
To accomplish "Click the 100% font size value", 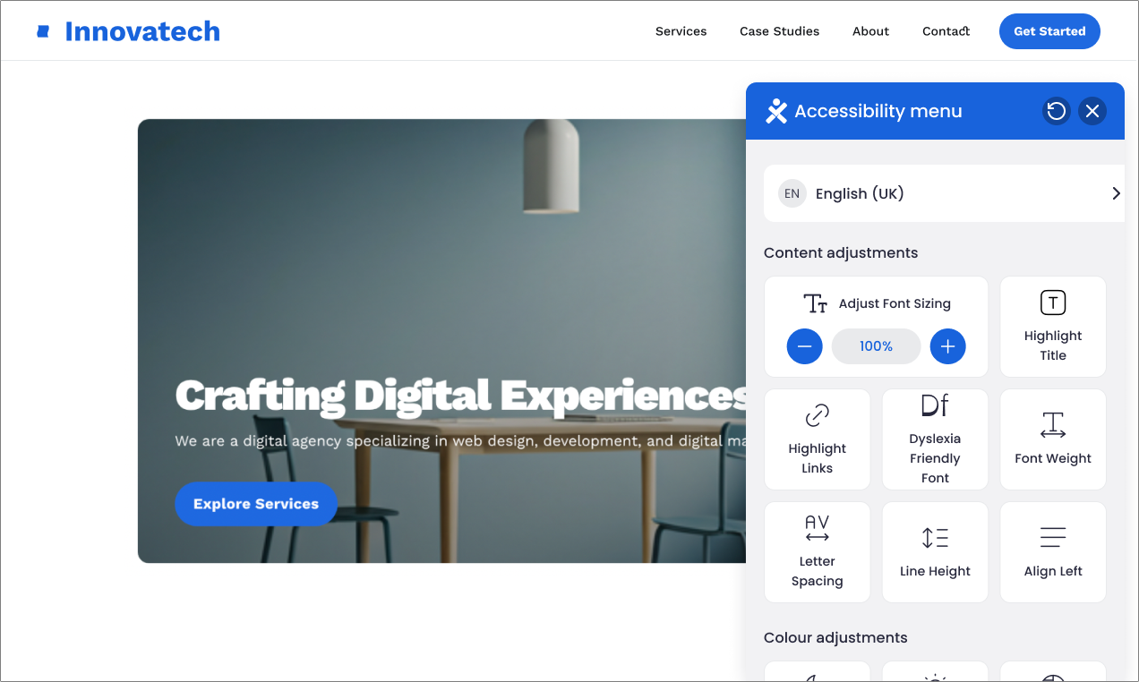I will pyautogui.click(x=877, y=346).
